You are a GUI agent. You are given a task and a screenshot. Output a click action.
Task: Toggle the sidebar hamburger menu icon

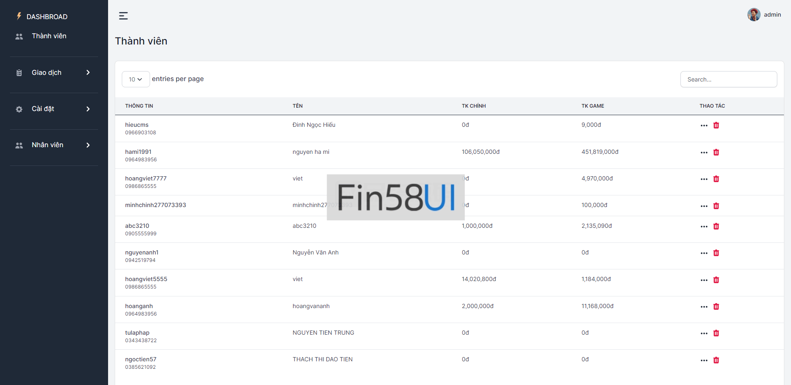pos(123,16)
